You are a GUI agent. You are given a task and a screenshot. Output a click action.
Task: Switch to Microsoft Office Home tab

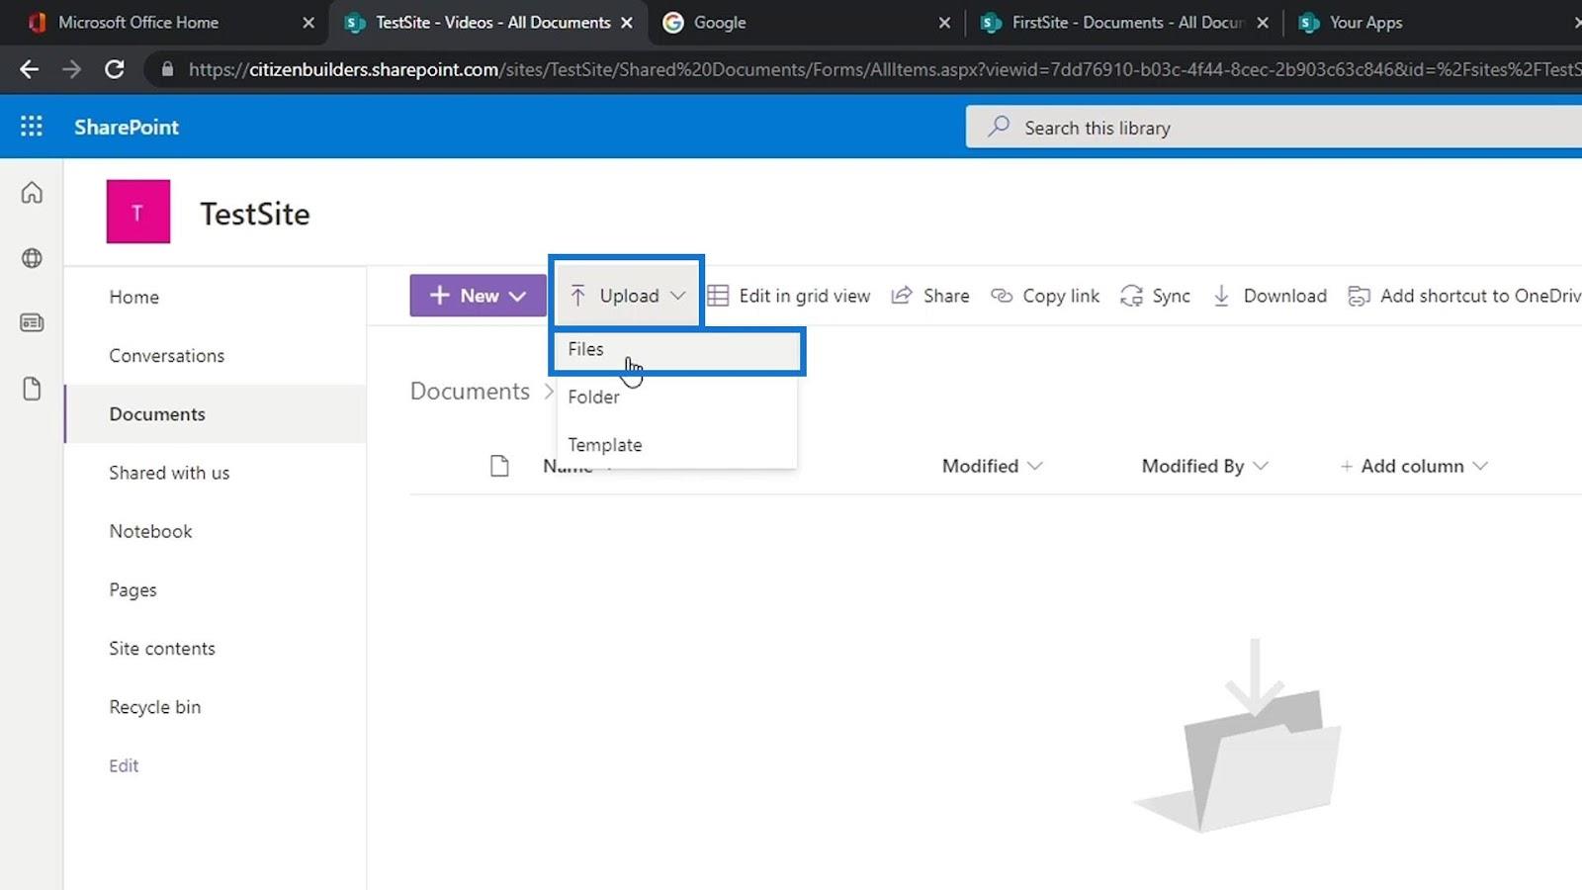pyautogui.click(x=138, y=22)
